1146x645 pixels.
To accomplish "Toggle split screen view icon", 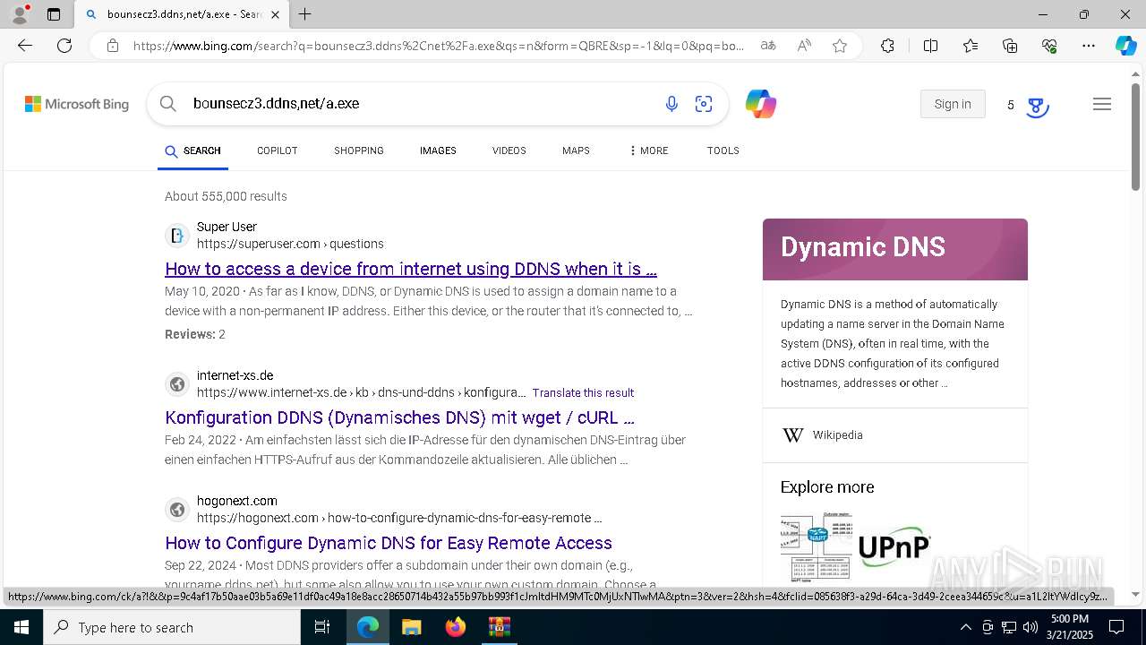I will click(x=930, y=46).
